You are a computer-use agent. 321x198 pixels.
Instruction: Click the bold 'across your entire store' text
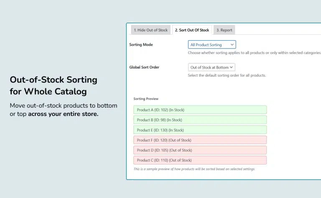tap(63, 114)
